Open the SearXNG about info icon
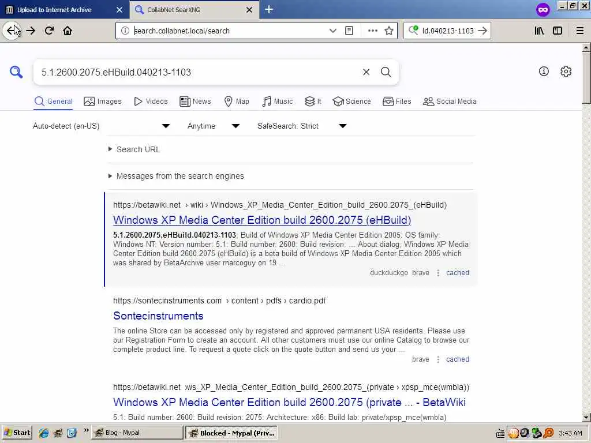The image size is (591, 443). pyautogui.click(x=544, y=71)
